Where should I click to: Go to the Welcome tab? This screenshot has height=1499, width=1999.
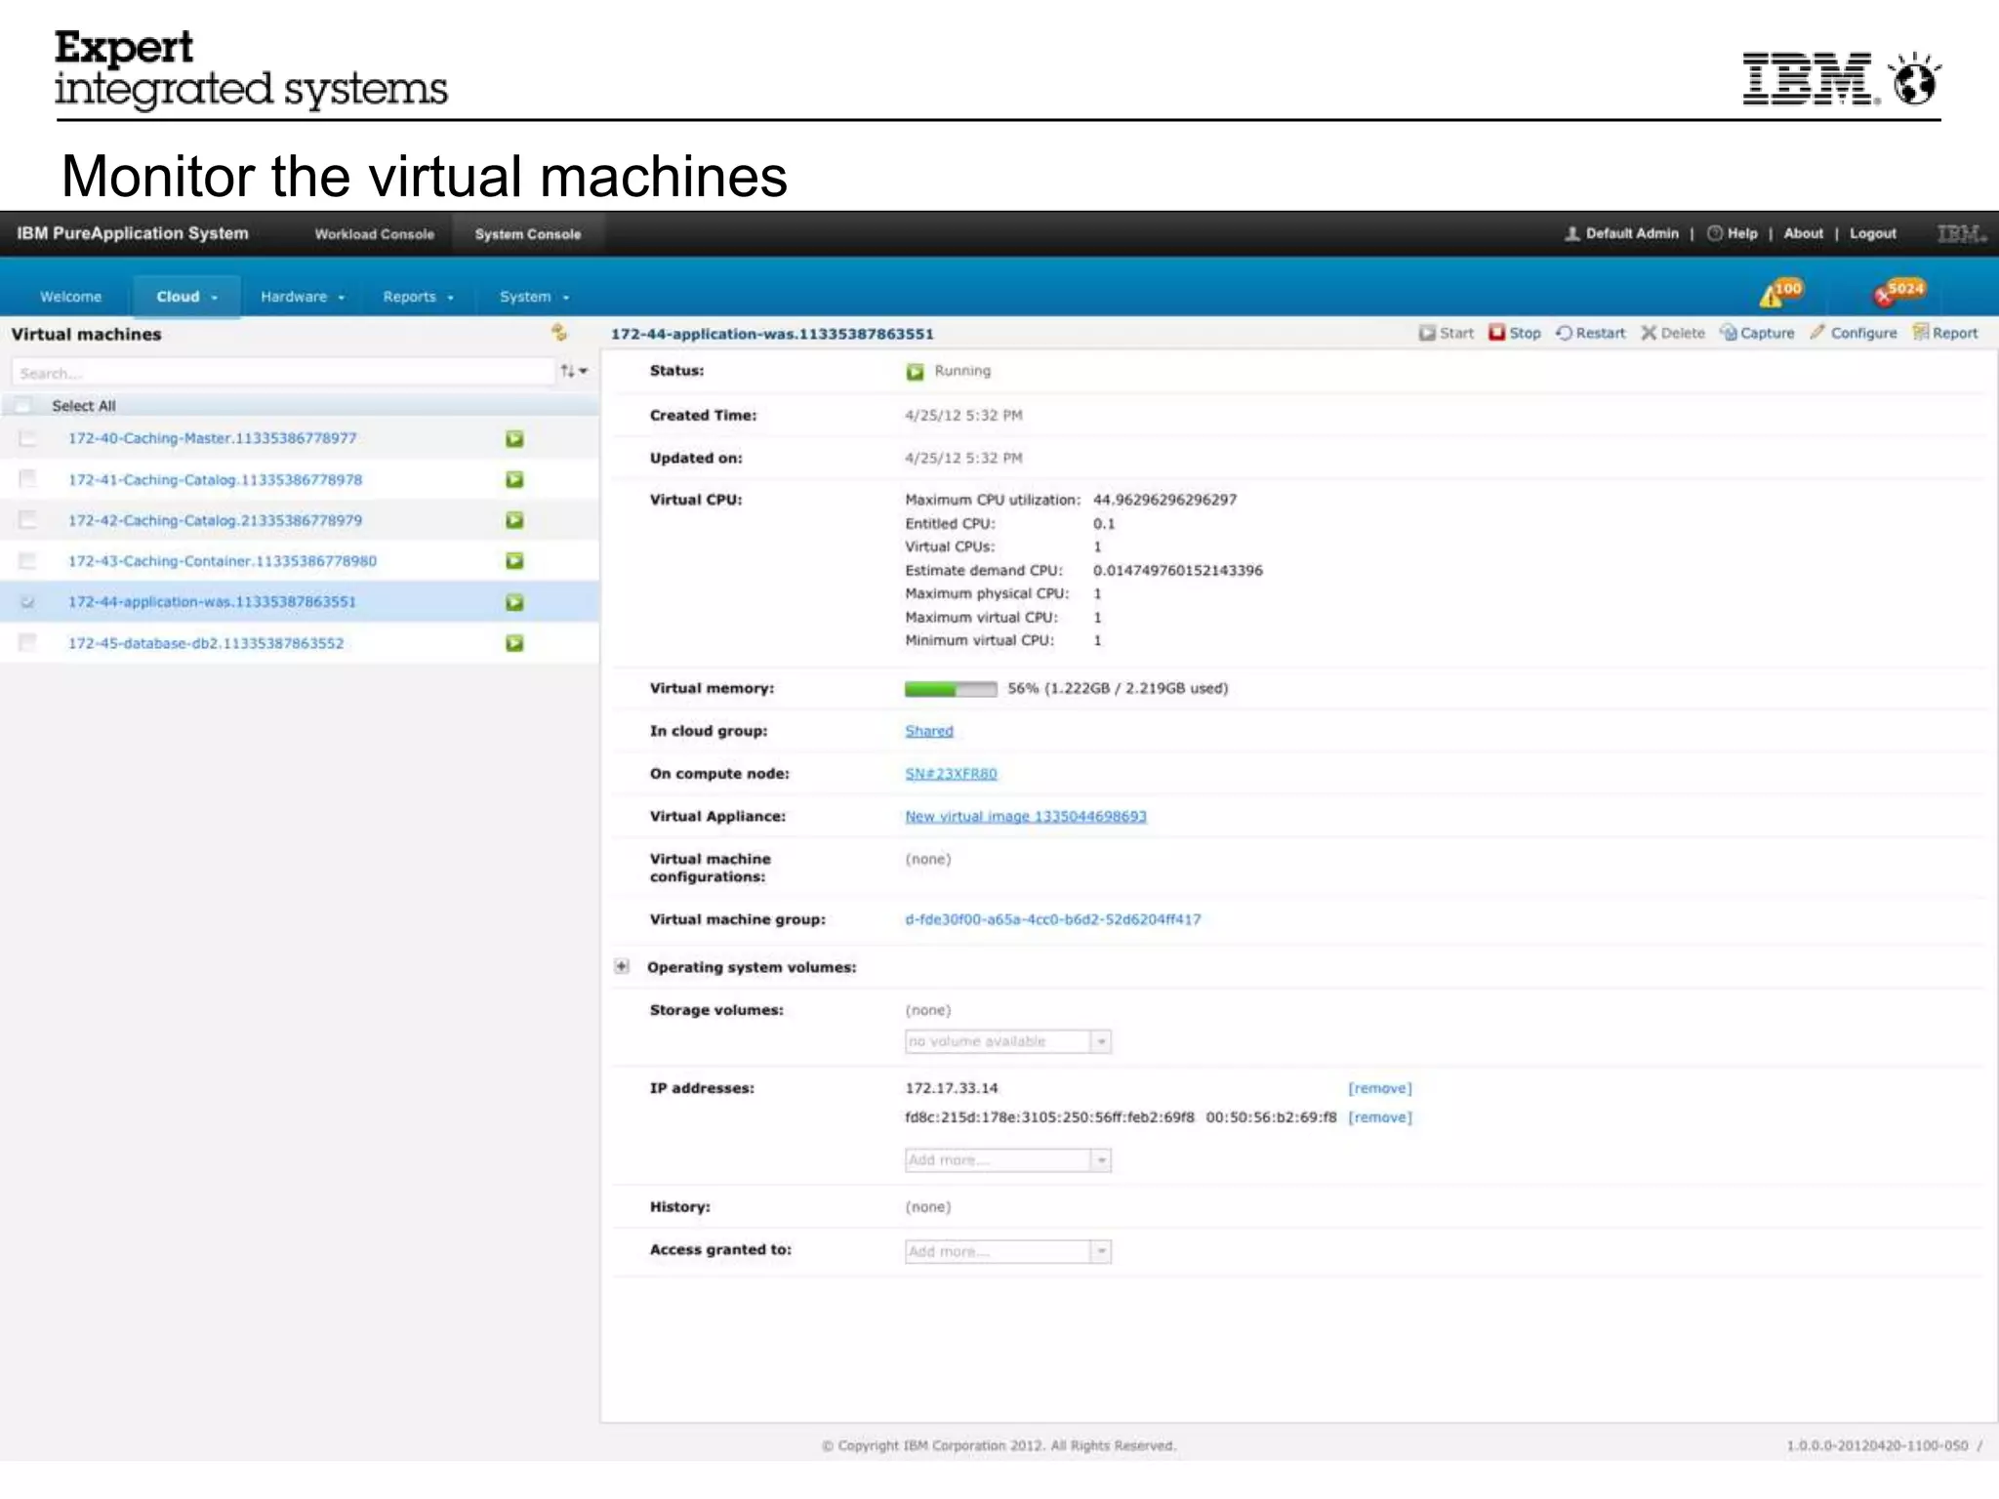70,297
